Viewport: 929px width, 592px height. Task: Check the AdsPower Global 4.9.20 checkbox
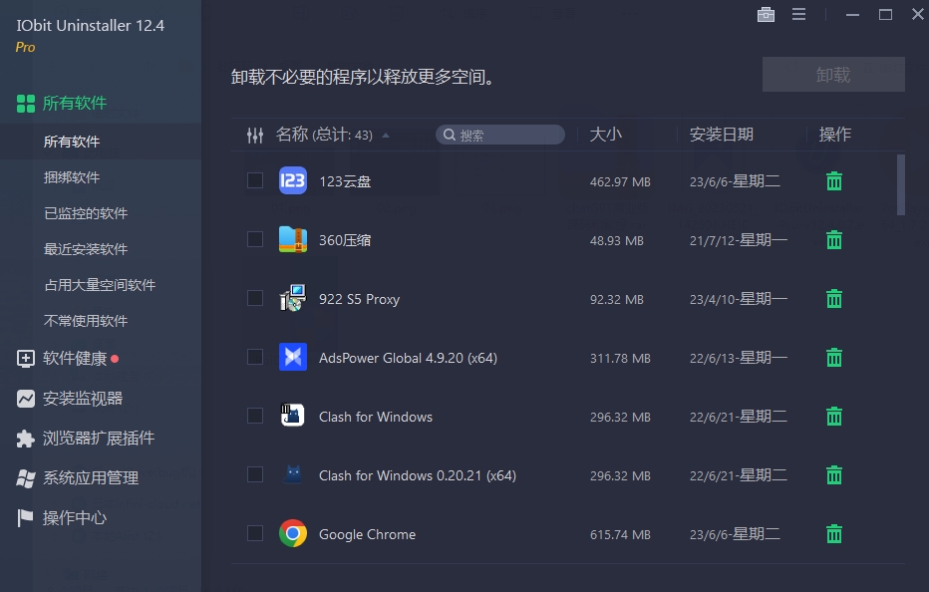point(254,357)
